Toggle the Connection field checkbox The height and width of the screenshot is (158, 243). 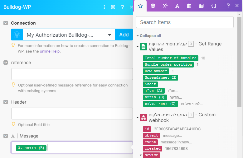(6, 23)
